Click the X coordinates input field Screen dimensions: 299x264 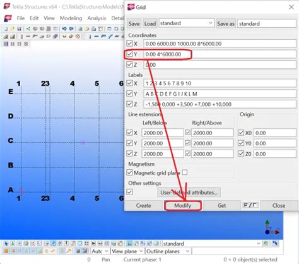click(220, 44)
